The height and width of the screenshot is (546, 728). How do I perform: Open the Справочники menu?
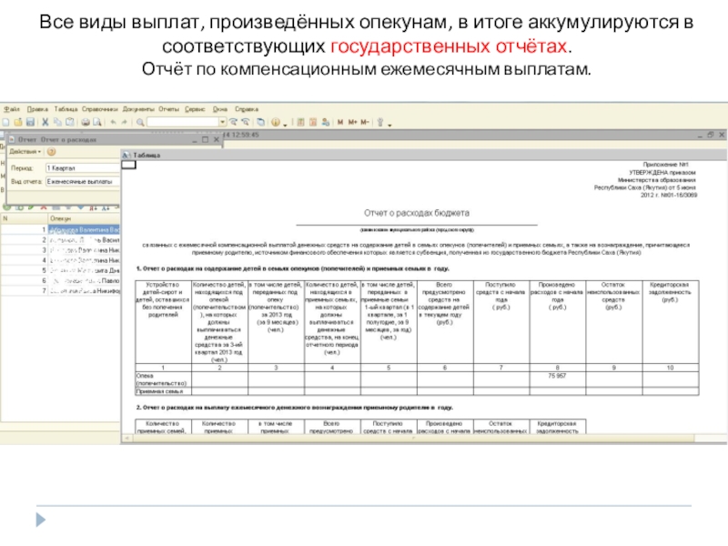pyautogui.click(x=100, y=109)
